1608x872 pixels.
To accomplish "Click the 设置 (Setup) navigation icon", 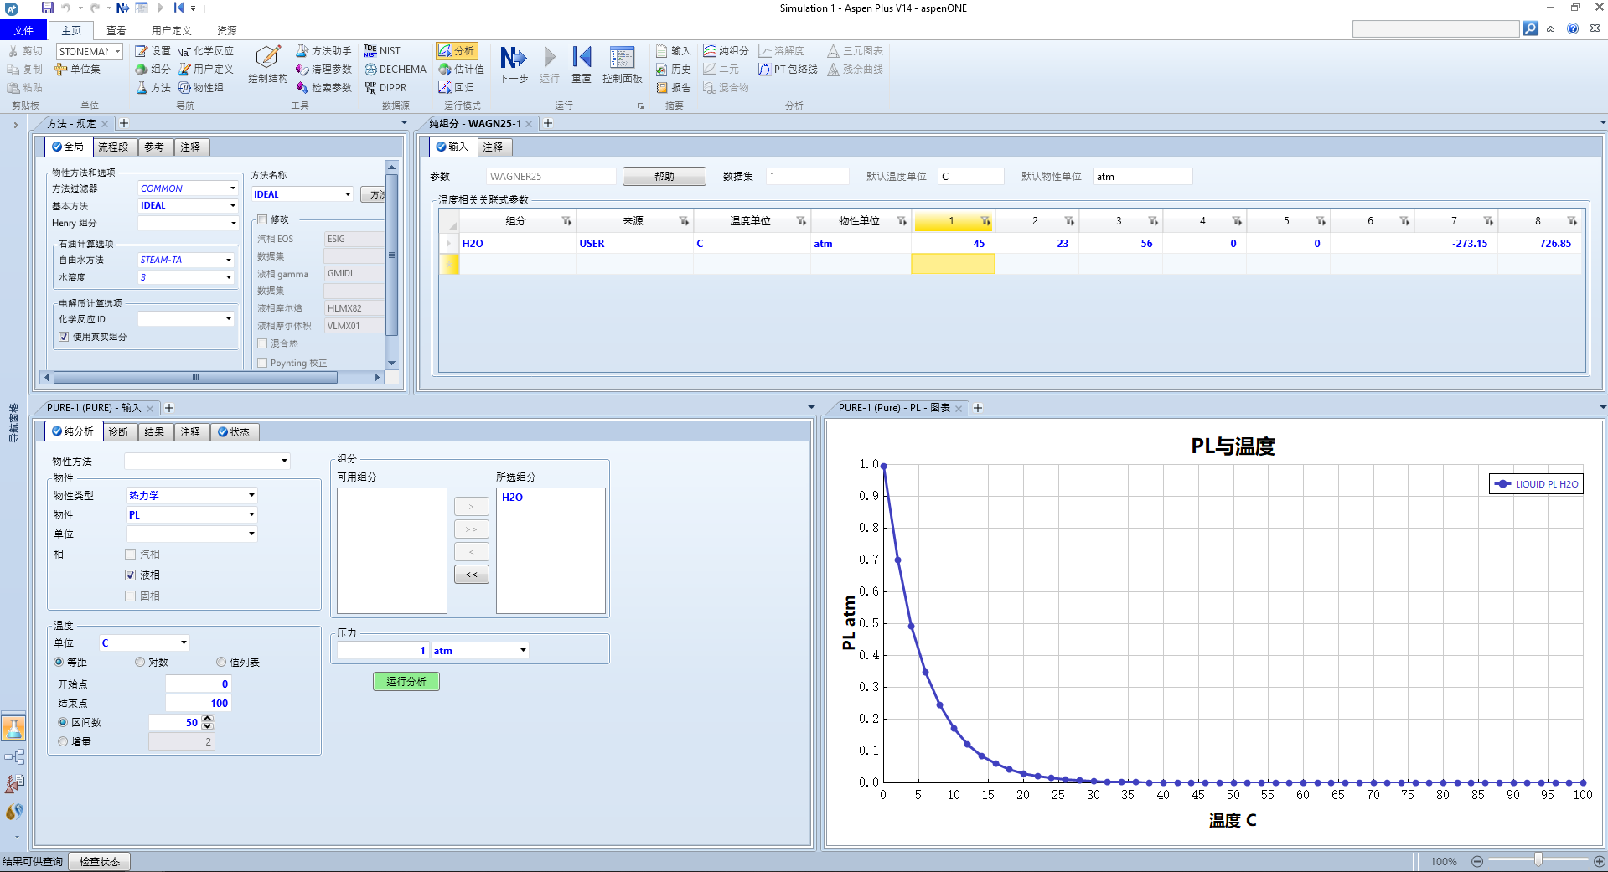I will pyautogui.click(x=153, y=51).
